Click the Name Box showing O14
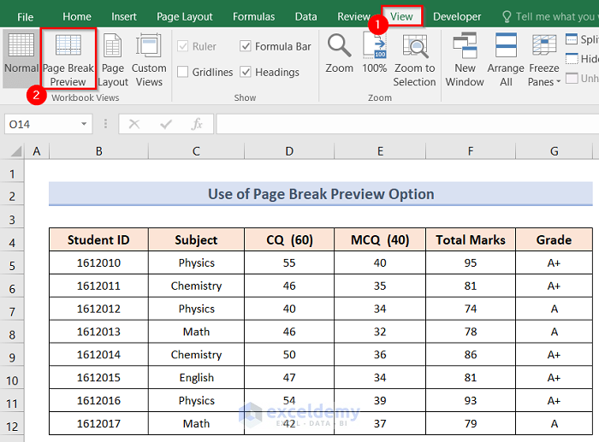The height and width of the screenshot is (442, 599). (42, 124)
